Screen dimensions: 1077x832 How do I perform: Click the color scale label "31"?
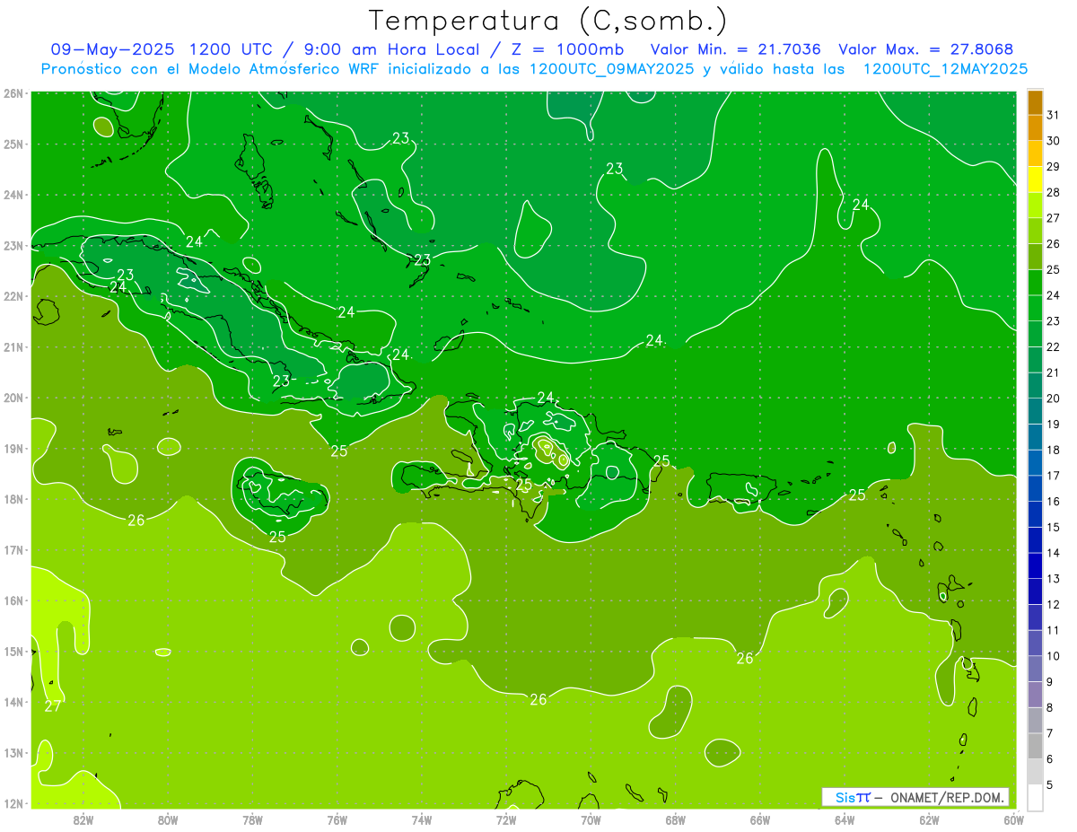tap(1054, 115)
